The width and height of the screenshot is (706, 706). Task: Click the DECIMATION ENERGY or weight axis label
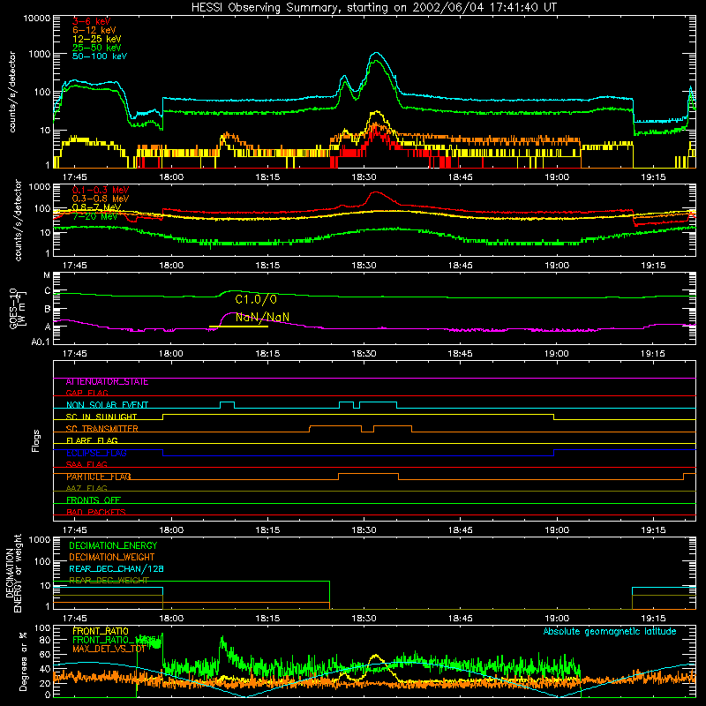[13, 574]
